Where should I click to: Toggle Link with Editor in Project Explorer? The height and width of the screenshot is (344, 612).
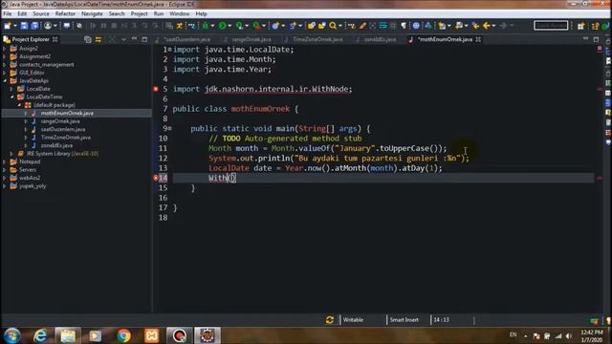coord(98,39)
